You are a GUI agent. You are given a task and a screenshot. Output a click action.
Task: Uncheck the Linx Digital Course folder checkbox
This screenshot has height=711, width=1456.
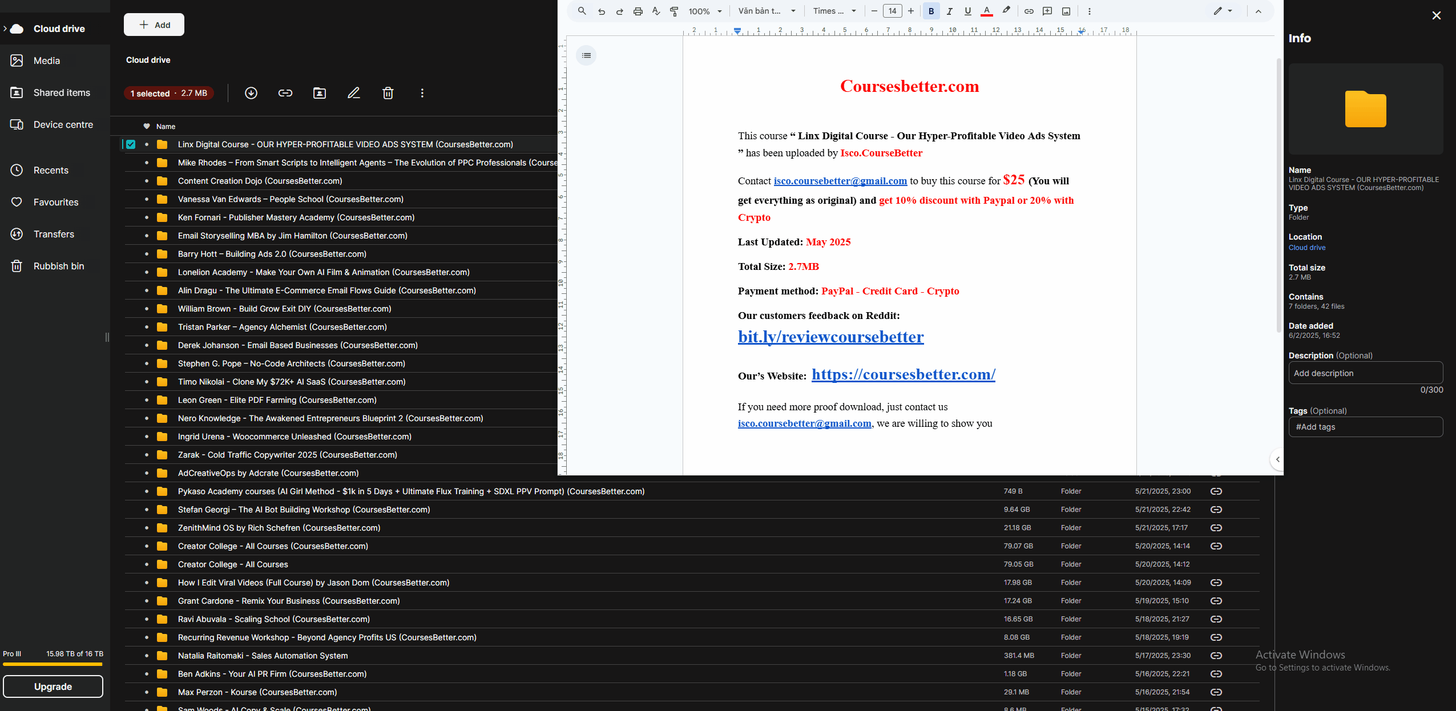coord(131,144)
